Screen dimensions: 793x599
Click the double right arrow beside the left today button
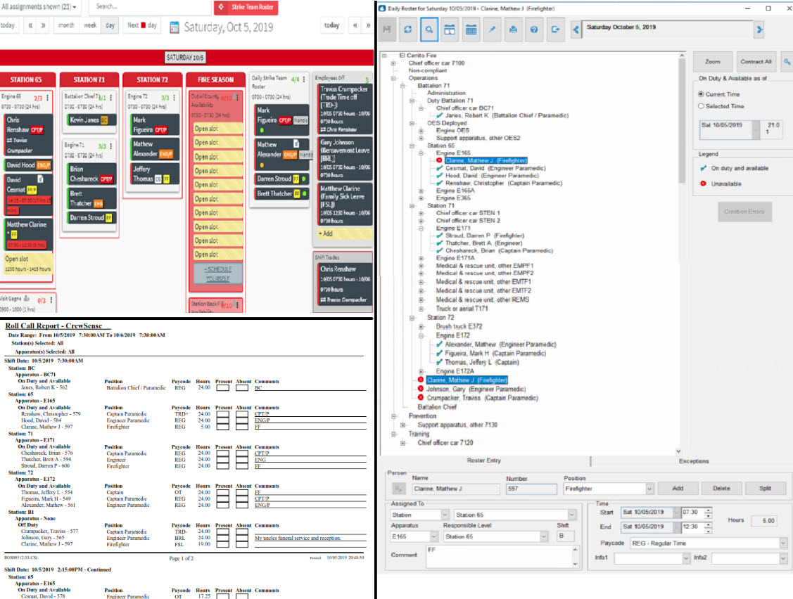(44, 25)
